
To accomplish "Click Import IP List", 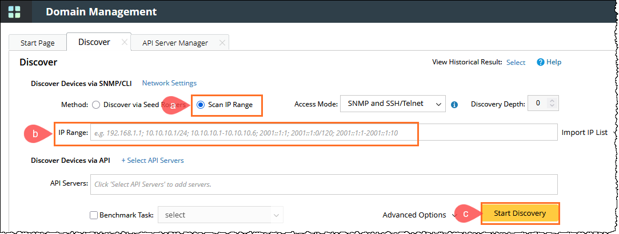I will pos(584,133).
